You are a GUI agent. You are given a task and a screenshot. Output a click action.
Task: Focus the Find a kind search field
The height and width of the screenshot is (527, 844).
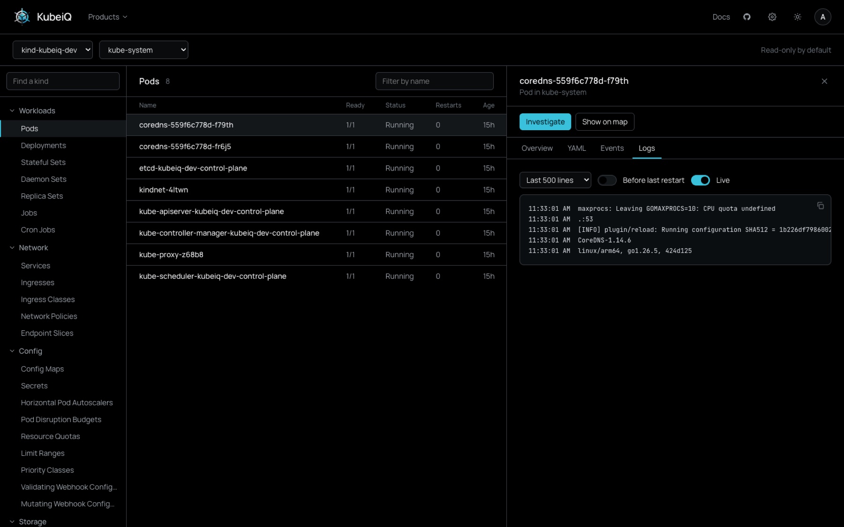tap(63, 81)
